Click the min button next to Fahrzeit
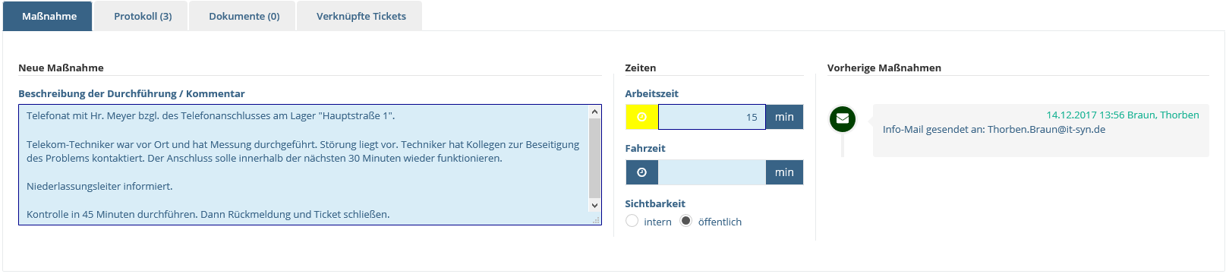 coord(784,172)
